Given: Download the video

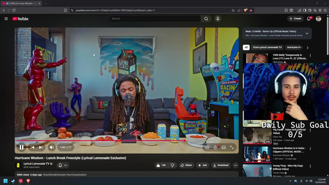Looking at the screenshot, I should 221,165.
